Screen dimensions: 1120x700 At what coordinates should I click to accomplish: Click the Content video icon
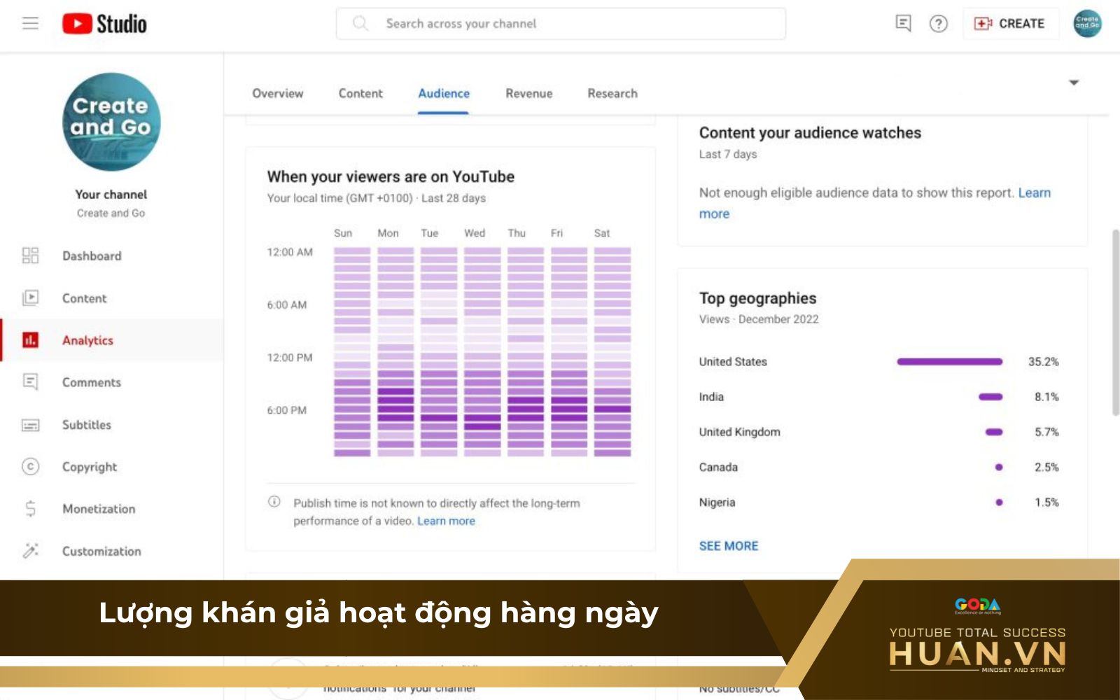pyautogui.click(x=30, y=298)
